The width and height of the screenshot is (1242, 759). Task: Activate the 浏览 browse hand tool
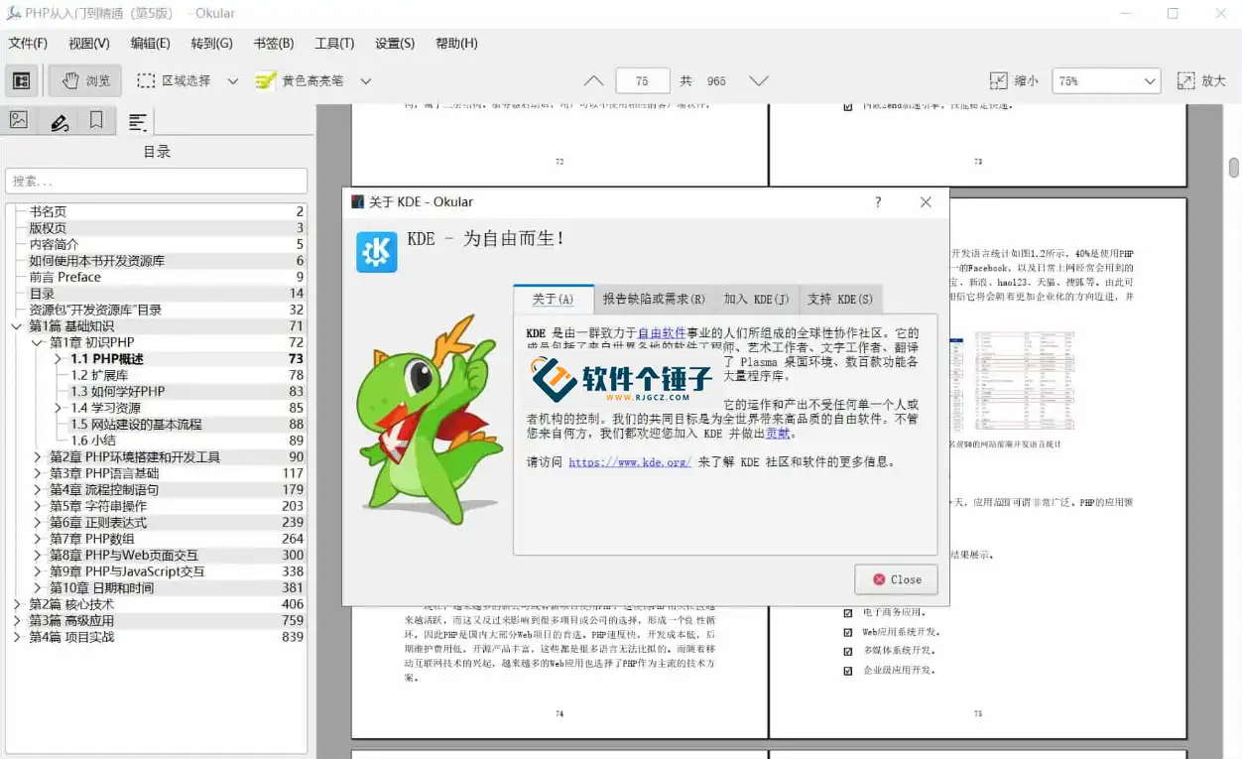[85, 81]
